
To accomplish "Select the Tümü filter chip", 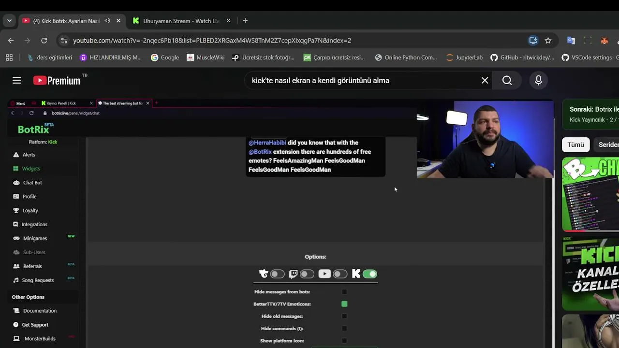I will [x=576, y=145].
